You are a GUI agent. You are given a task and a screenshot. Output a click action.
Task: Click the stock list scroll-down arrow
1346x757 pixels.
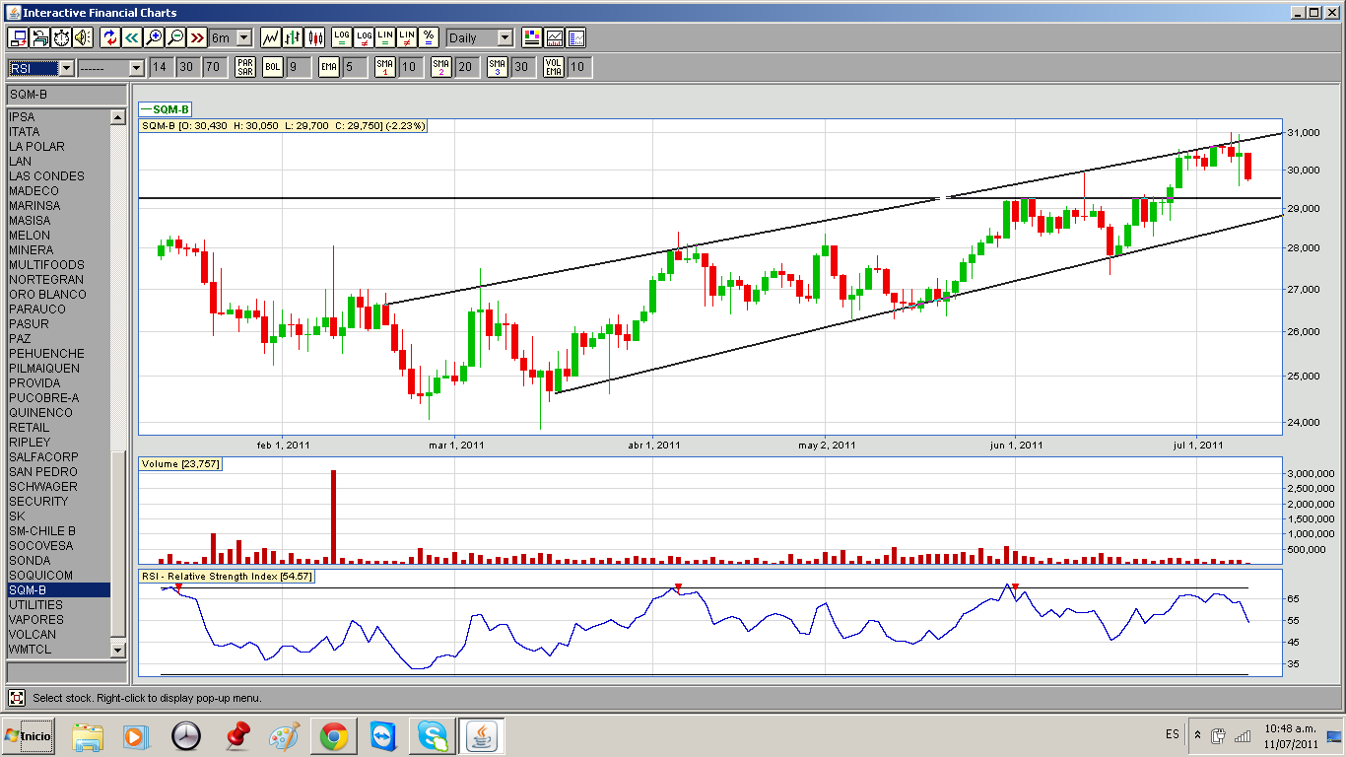[118, 650]
